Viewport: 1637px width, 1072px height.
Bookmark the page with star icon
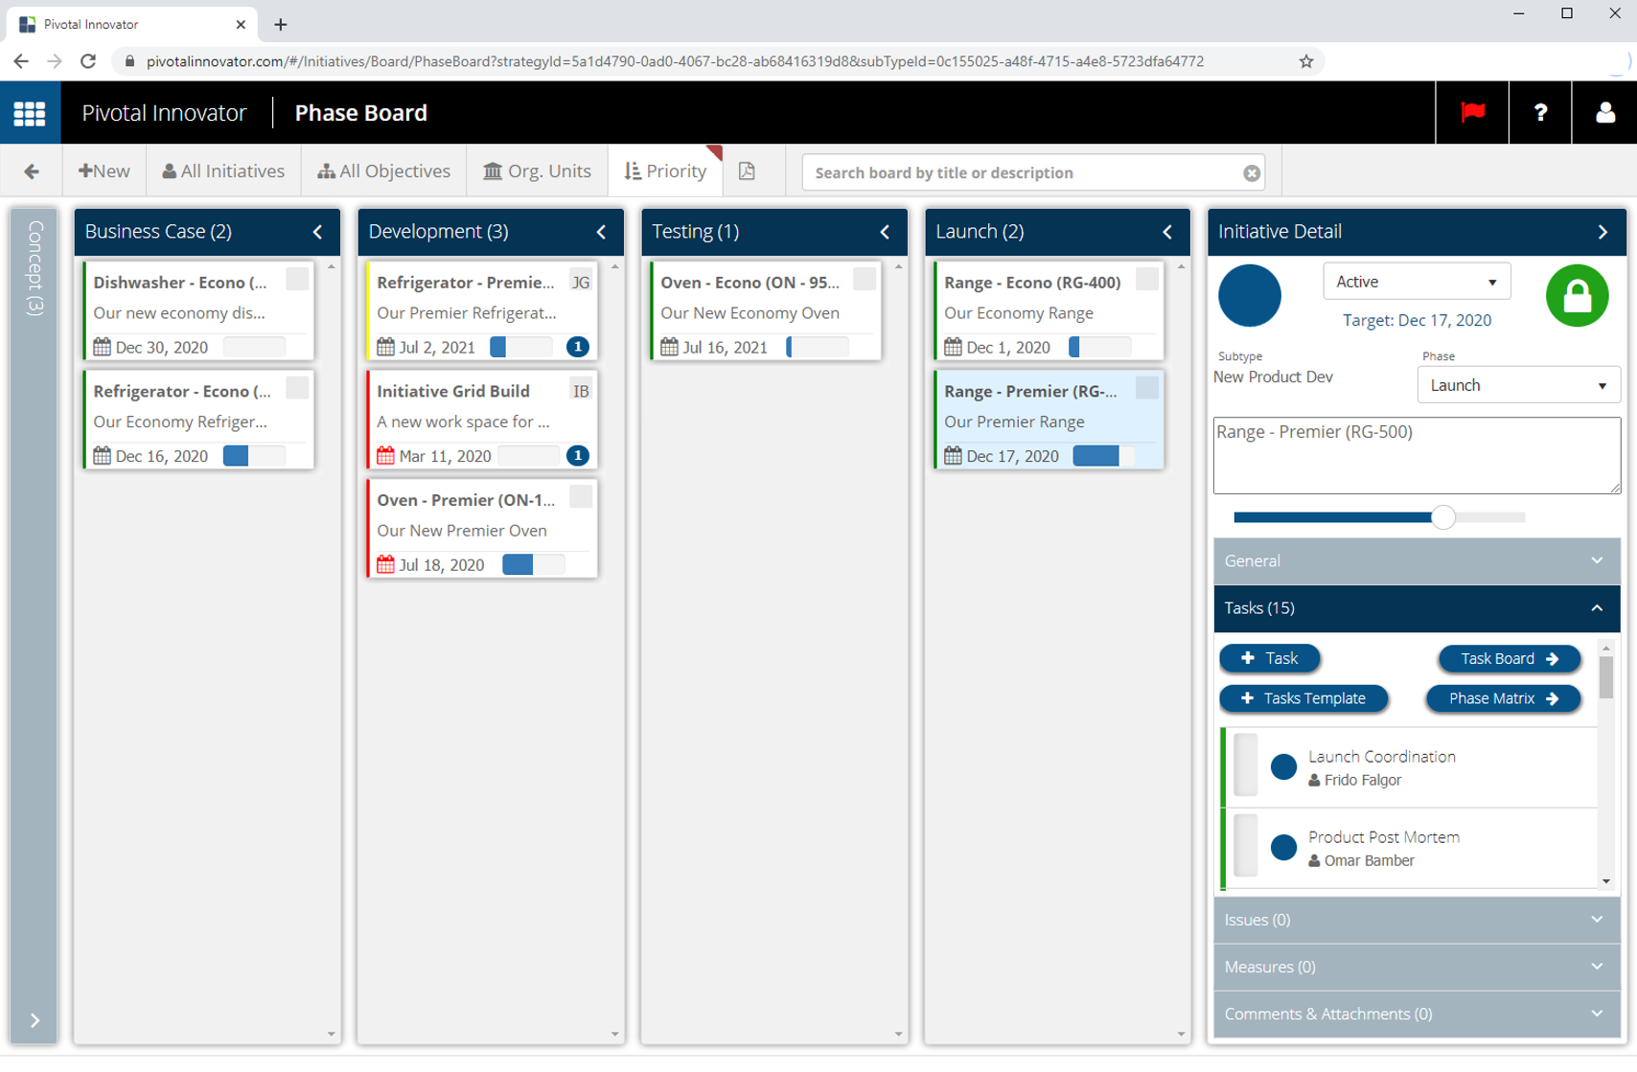click(1305, 61)
